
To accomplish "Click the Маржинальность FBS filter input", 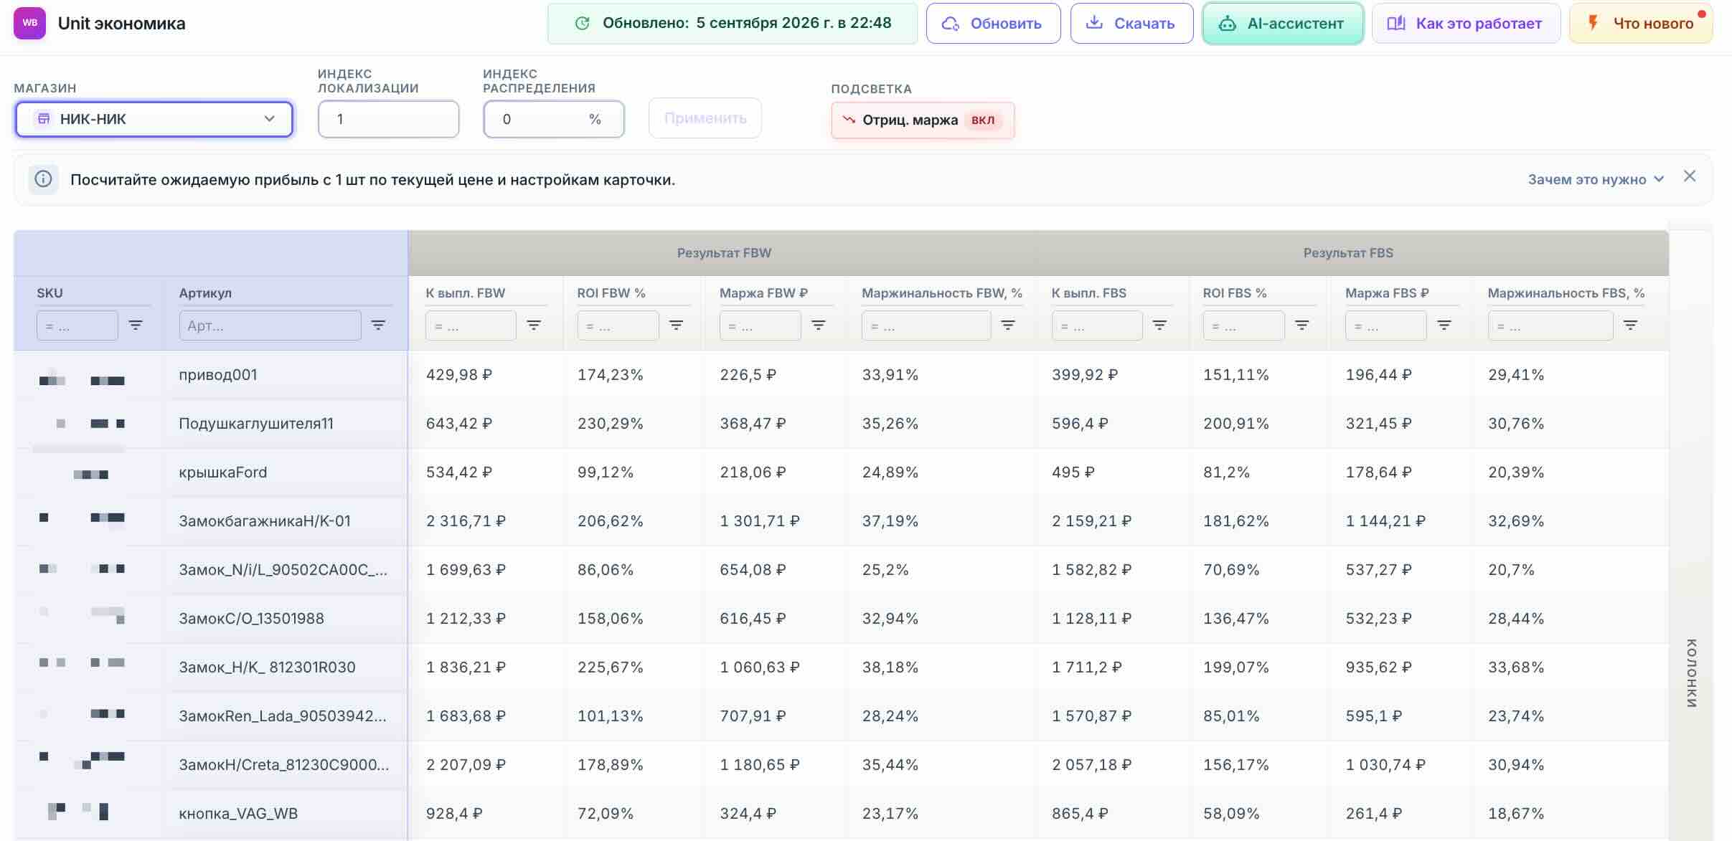I will pos(1550,326).
